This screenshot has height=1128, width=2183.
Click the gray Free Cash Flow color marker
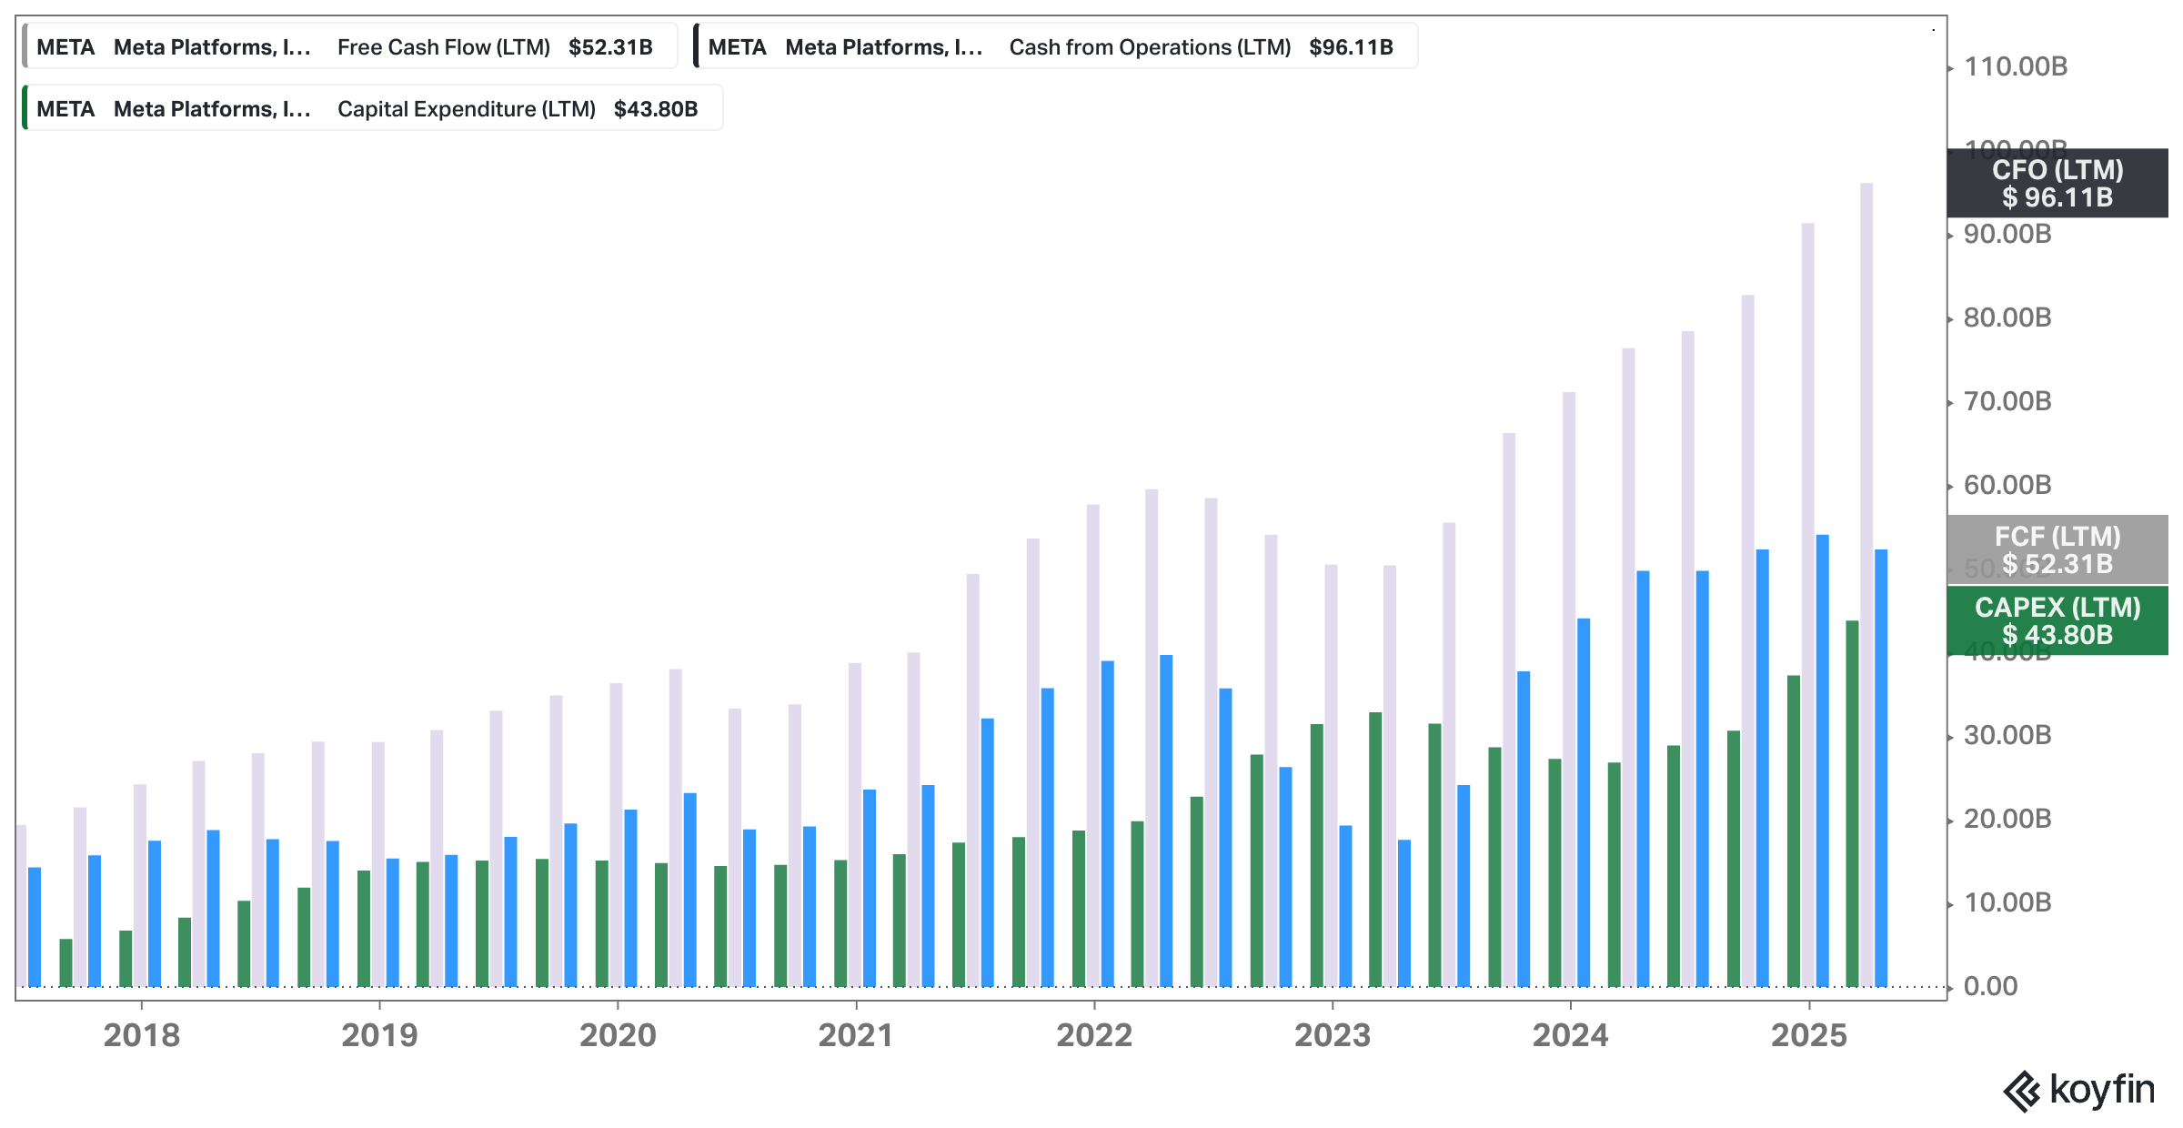[25, 47]
